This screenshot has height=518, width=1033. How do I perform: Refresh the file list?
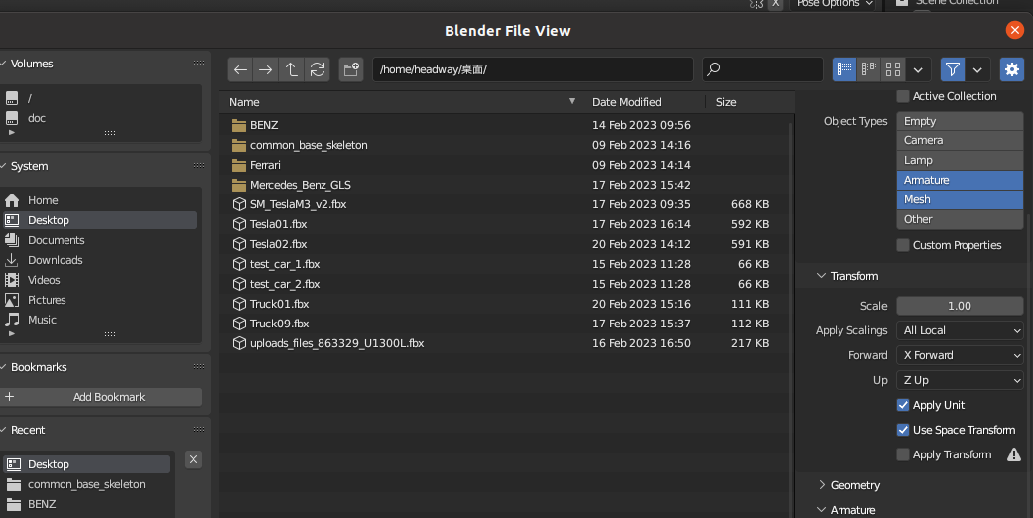pyautogui.click(x=317, y=69)
